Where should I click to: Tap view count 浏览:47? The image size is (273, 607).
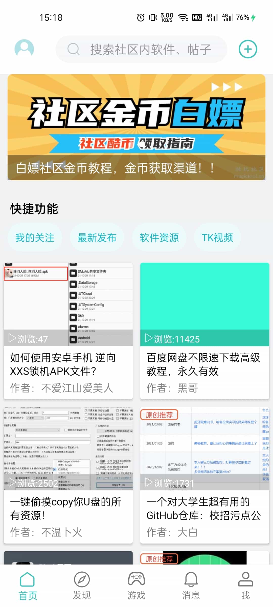(28, 339)
